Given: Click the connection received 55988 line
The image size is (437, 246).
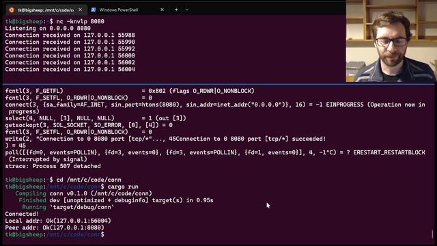Looking at the screenshot, I should pyautogui.click(x=70, y=35).
